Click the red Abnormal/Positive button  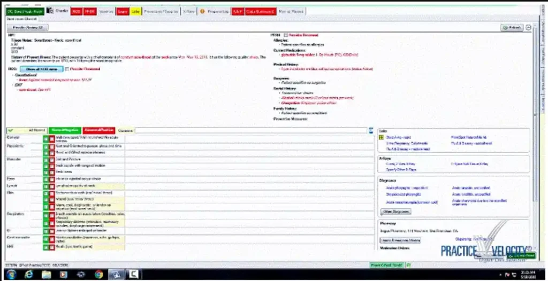tap(99, 130)
